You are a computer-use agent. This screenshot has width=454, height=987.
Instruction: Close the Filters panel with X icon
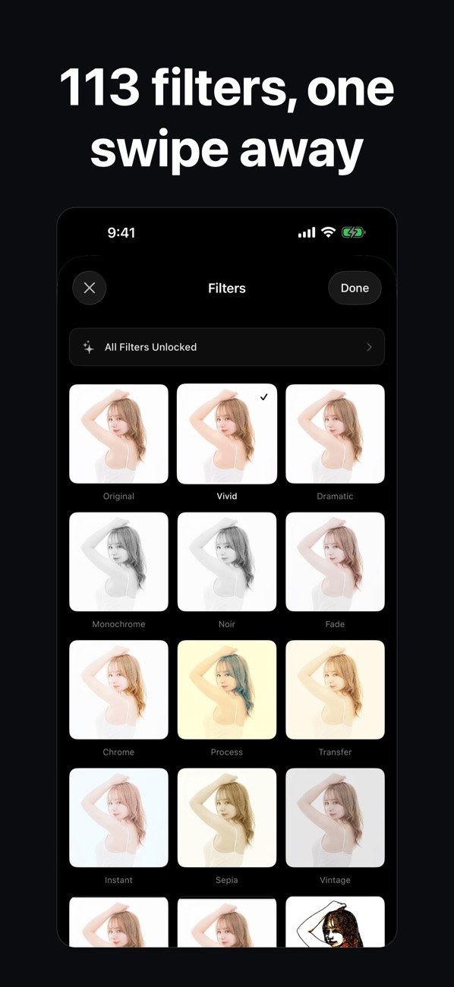point(90,288)
